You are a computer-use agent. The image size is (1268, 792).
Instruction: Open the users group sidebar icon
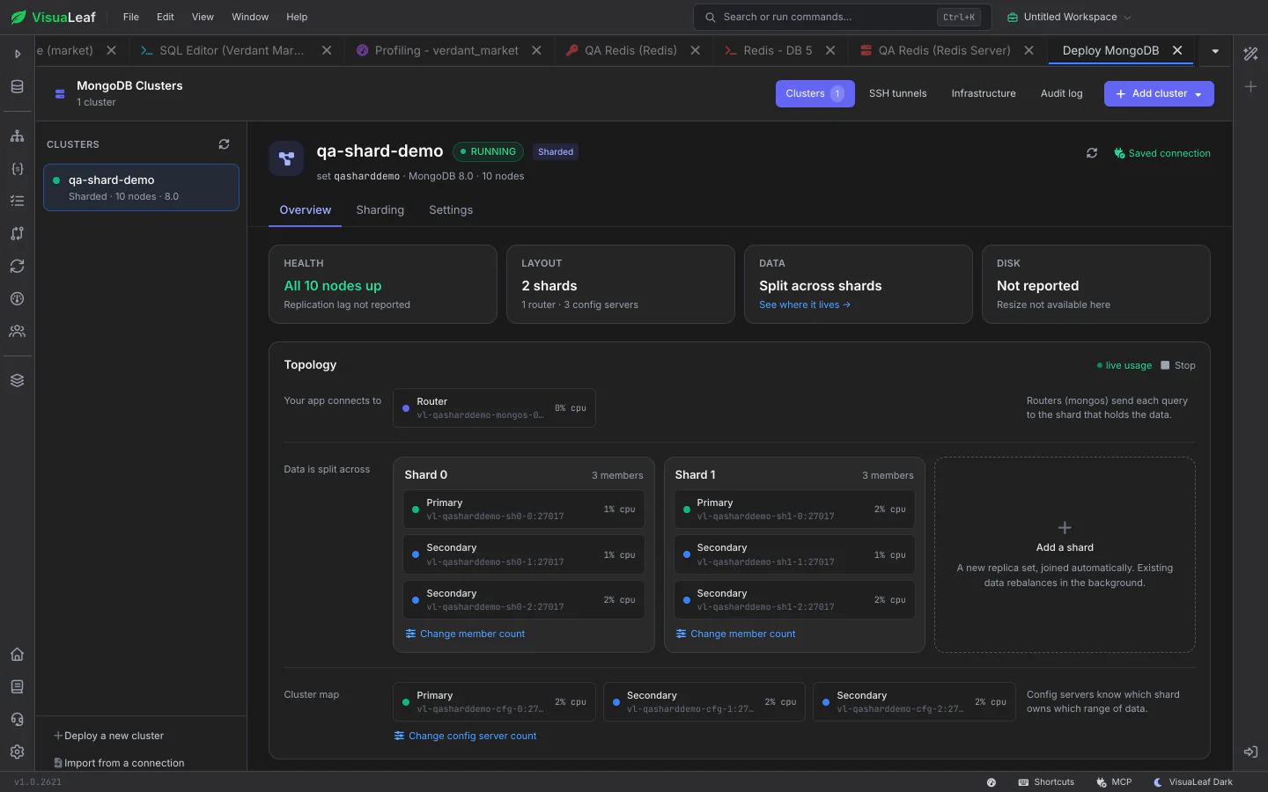(17, 331)
